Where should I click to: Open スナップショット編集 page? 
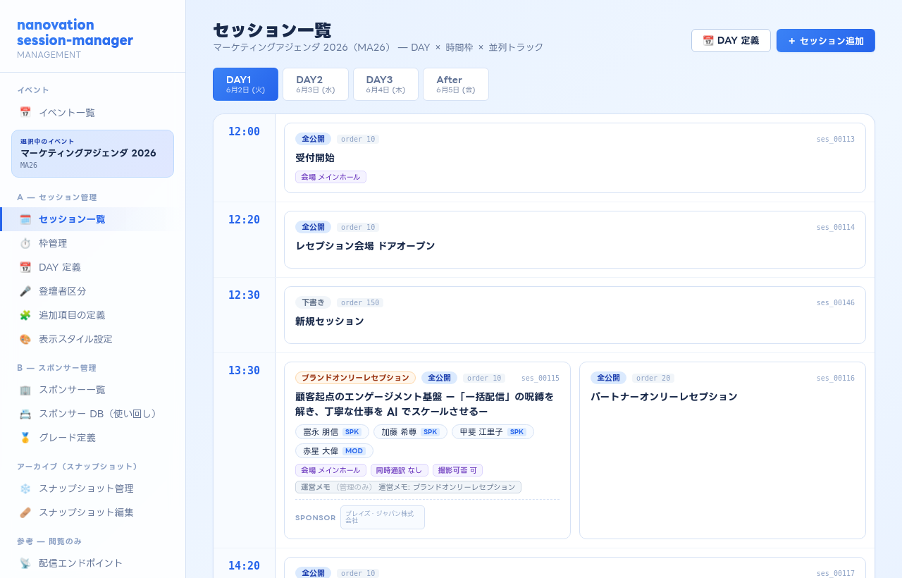click(x=92, y=512)
